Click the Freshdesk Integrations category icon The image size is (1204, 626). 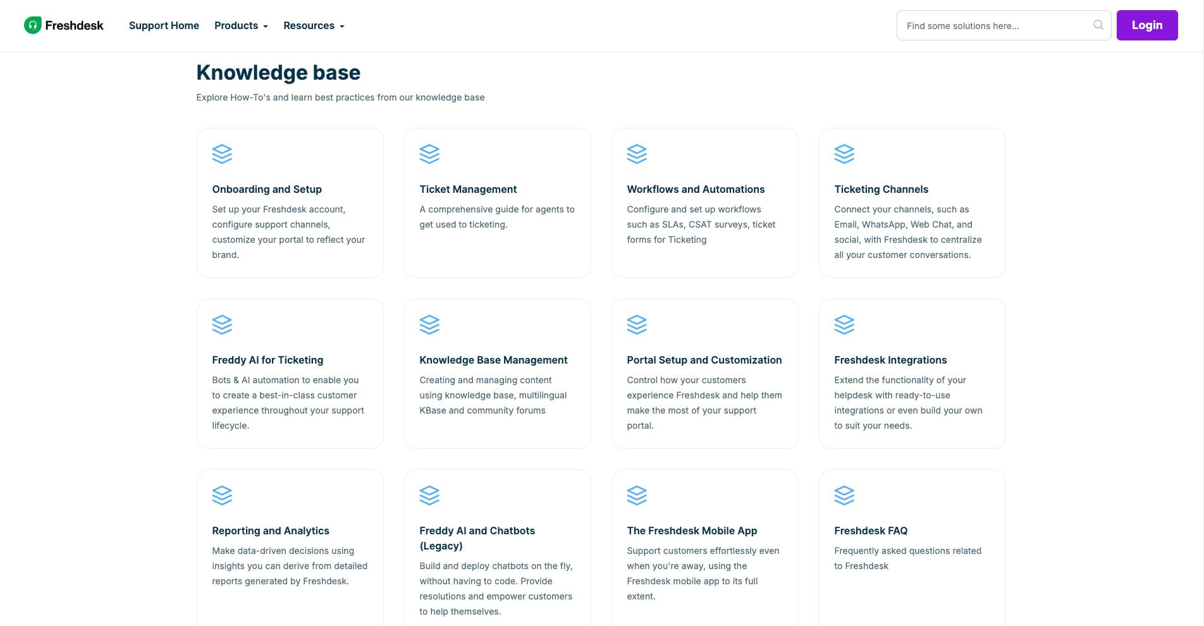coord(844,324)
